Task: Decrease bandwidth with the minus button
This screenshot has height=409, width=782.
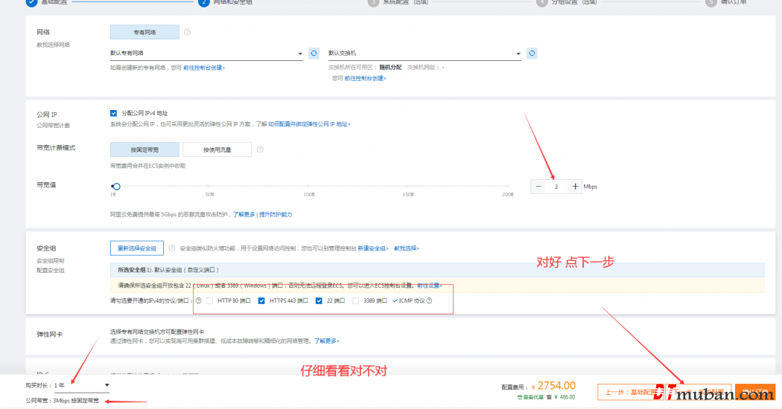Action: [x=538, y=187]
